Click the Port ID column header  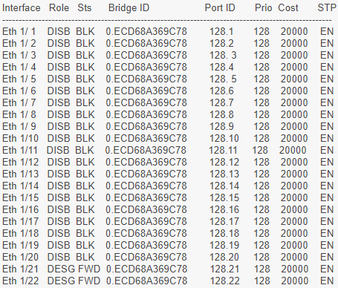click(220, 8)
